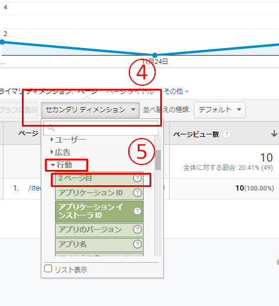The height and width of the screenshot is (306, 279).
Task: Open the デフォルト sort type dropdown
Action: coord(220,110)
